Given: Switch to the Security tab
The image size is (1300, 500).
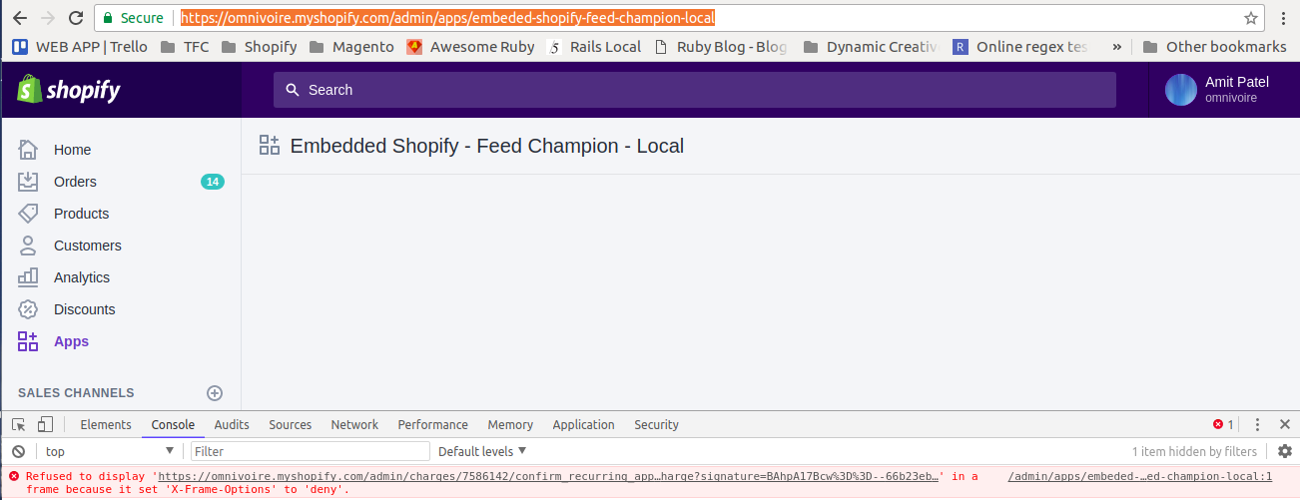Looking at the screenshot, I should [x=657, y=424].
